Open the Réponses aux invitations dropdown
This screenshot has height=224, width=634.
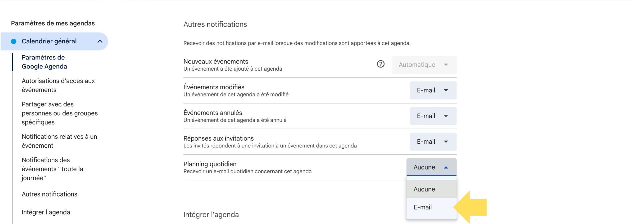(x=432, y=142)
